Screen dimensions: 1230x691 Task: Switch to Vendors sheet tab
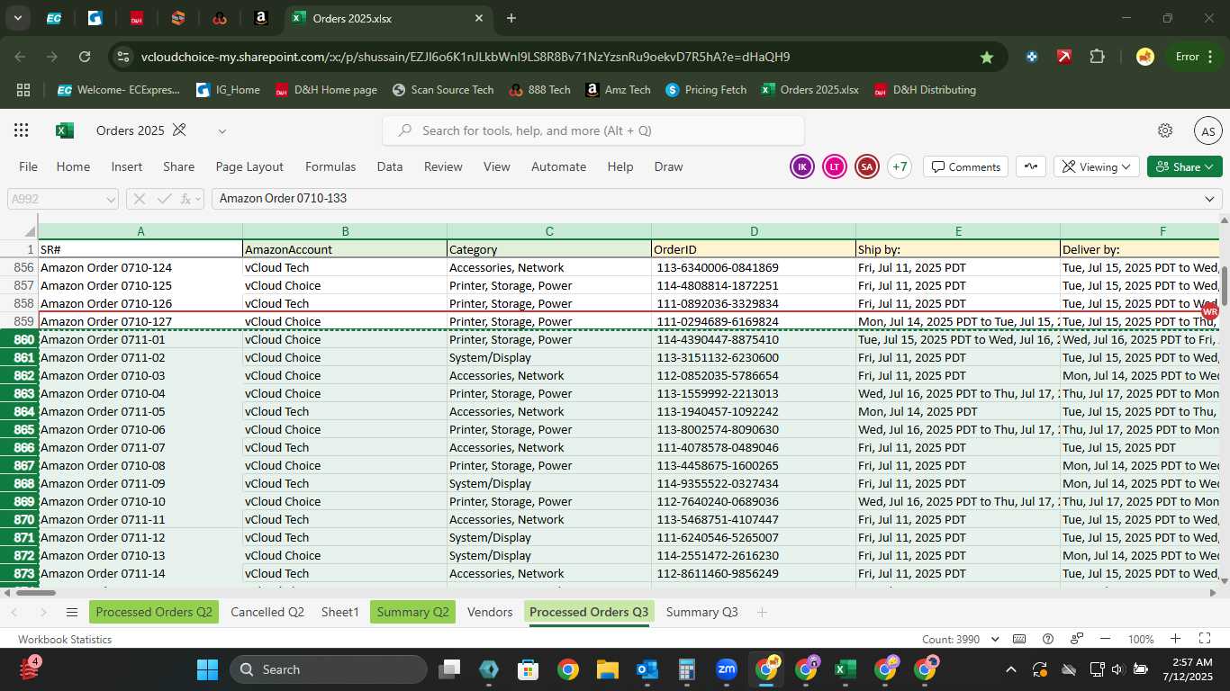pos(490,612)
